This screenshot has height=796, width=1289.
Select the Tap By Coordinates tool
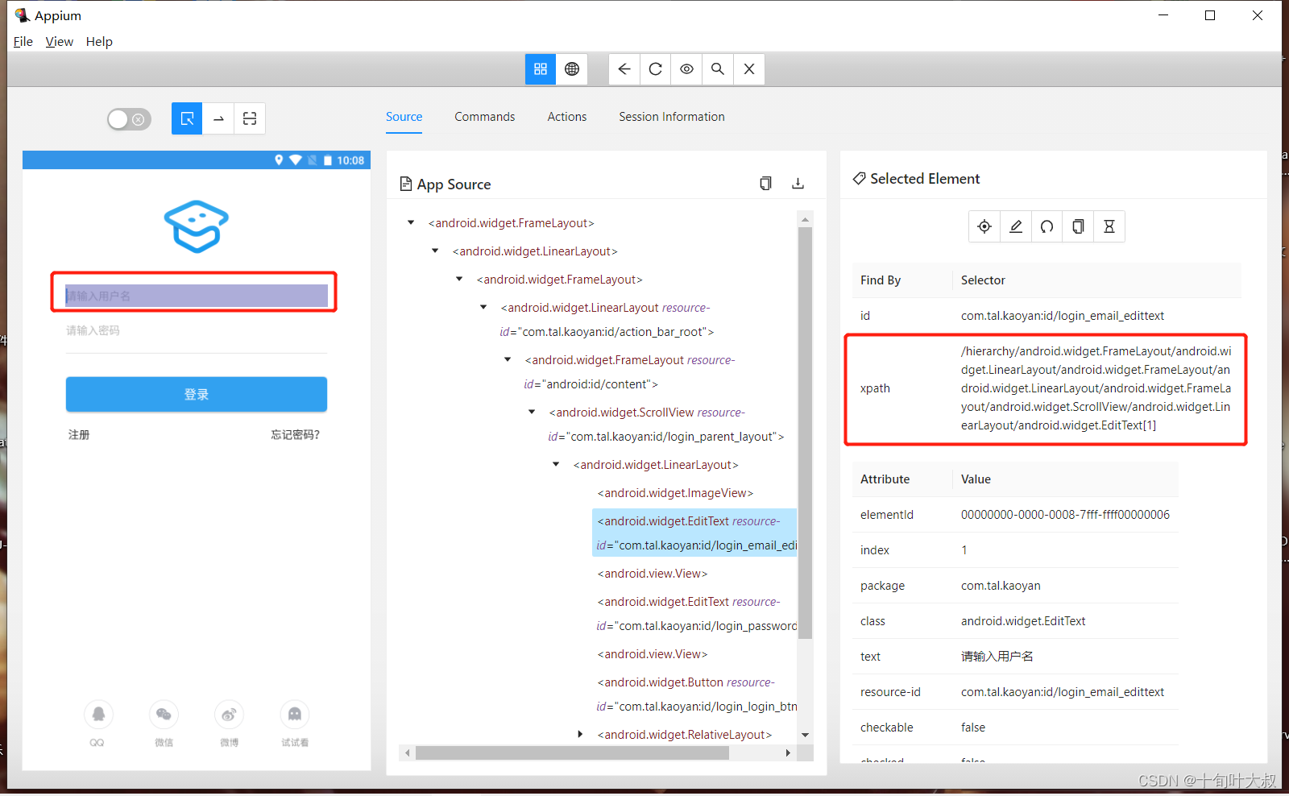coord(250,118)
